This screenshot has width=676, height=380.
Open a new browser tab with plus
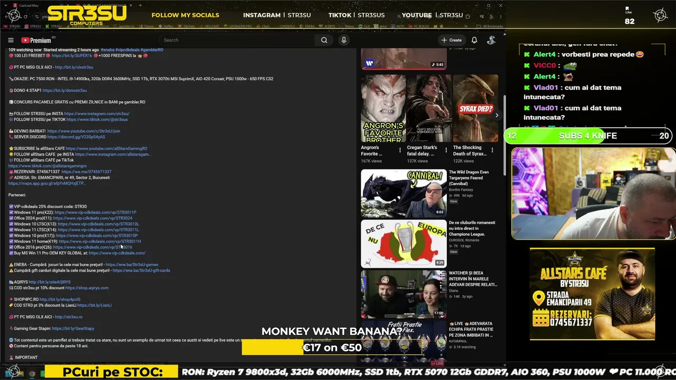[140, 5]
